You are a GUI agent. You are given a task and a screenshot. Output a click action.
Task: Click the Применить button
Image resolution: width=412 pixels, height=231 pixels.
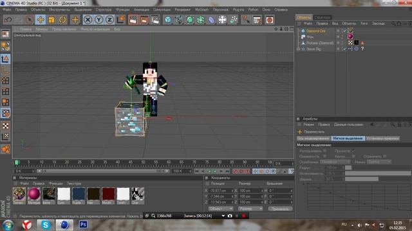(x=280, y=209)
